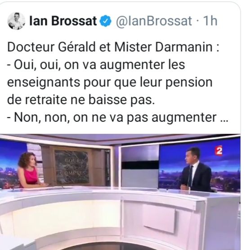The height and width of the screenshot is (250, 246).
Task: Click the blue verified badge
Action: click(x=105, y=21)
